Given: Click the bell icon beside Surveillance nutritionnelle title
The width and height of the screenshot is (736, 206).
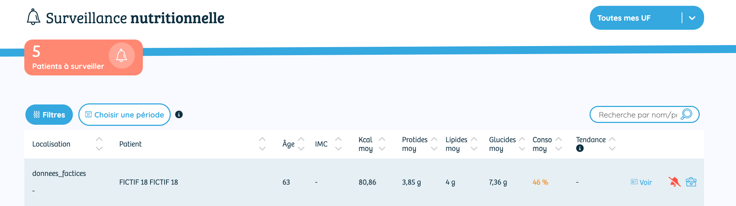Looking at the screenshot, I should 33,17.
